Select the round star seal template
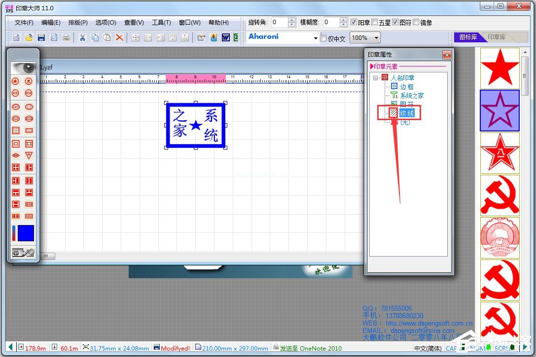Image resolution: width=536 pixels, height=357 pixels. click(16, 81)
